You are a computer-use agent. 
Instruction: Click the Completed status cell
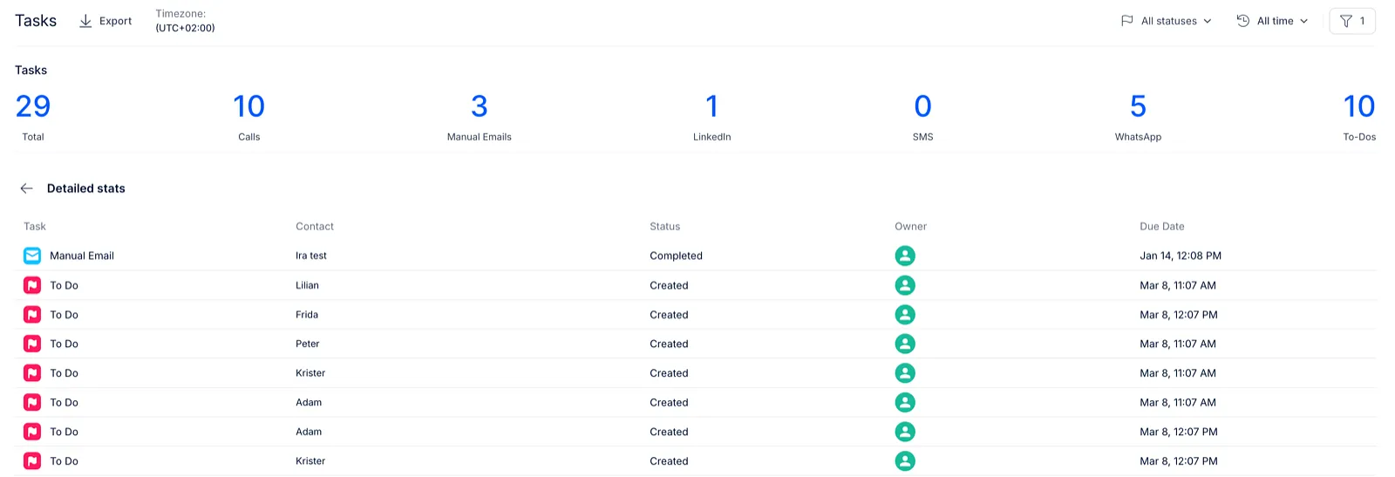pos(676,256)
